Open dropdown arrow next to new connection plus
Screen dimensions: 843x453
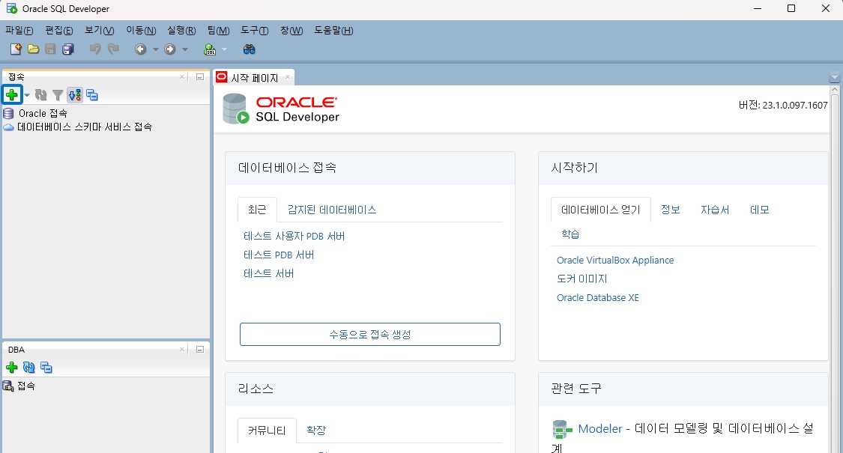point(27,95)
